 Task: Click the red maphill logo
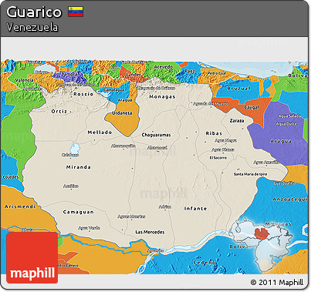[x=32, y=257]
